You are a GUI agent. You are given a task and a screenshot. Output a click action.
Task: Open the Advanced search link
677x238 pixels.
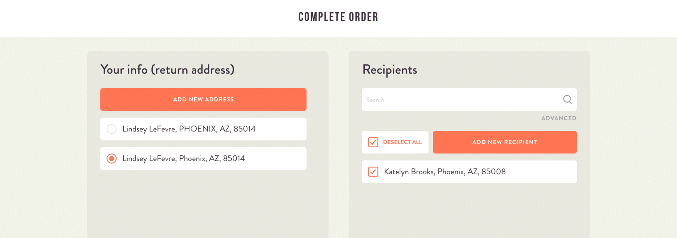tap(559, 118)
